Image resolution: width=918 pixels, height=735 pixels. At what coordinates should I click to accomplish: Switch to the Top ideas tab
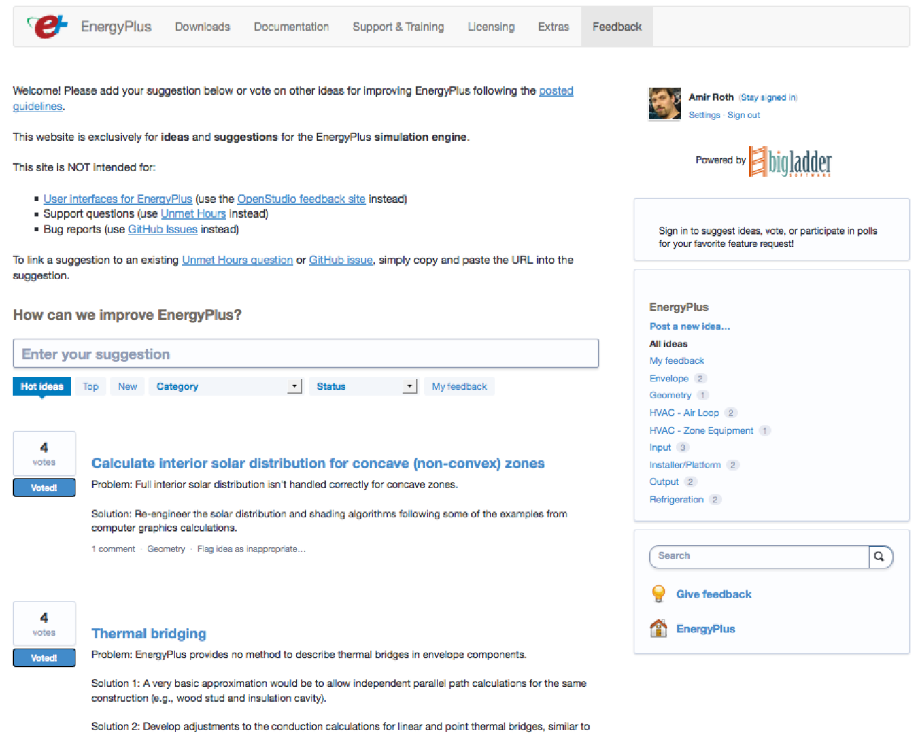click(90, 386)
